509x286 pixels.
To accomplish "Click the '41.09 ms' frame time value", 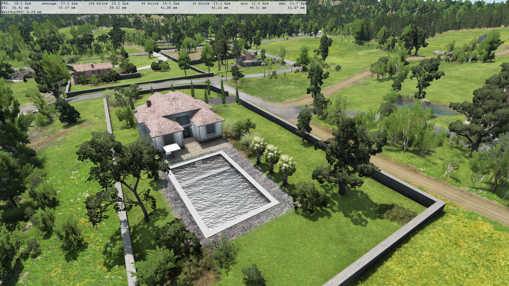I will click(169, 8).
